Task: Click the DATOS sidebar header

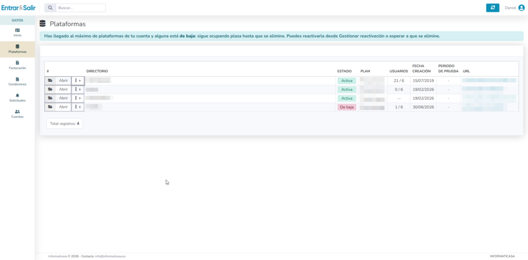Action: click(x=18, y=20)
